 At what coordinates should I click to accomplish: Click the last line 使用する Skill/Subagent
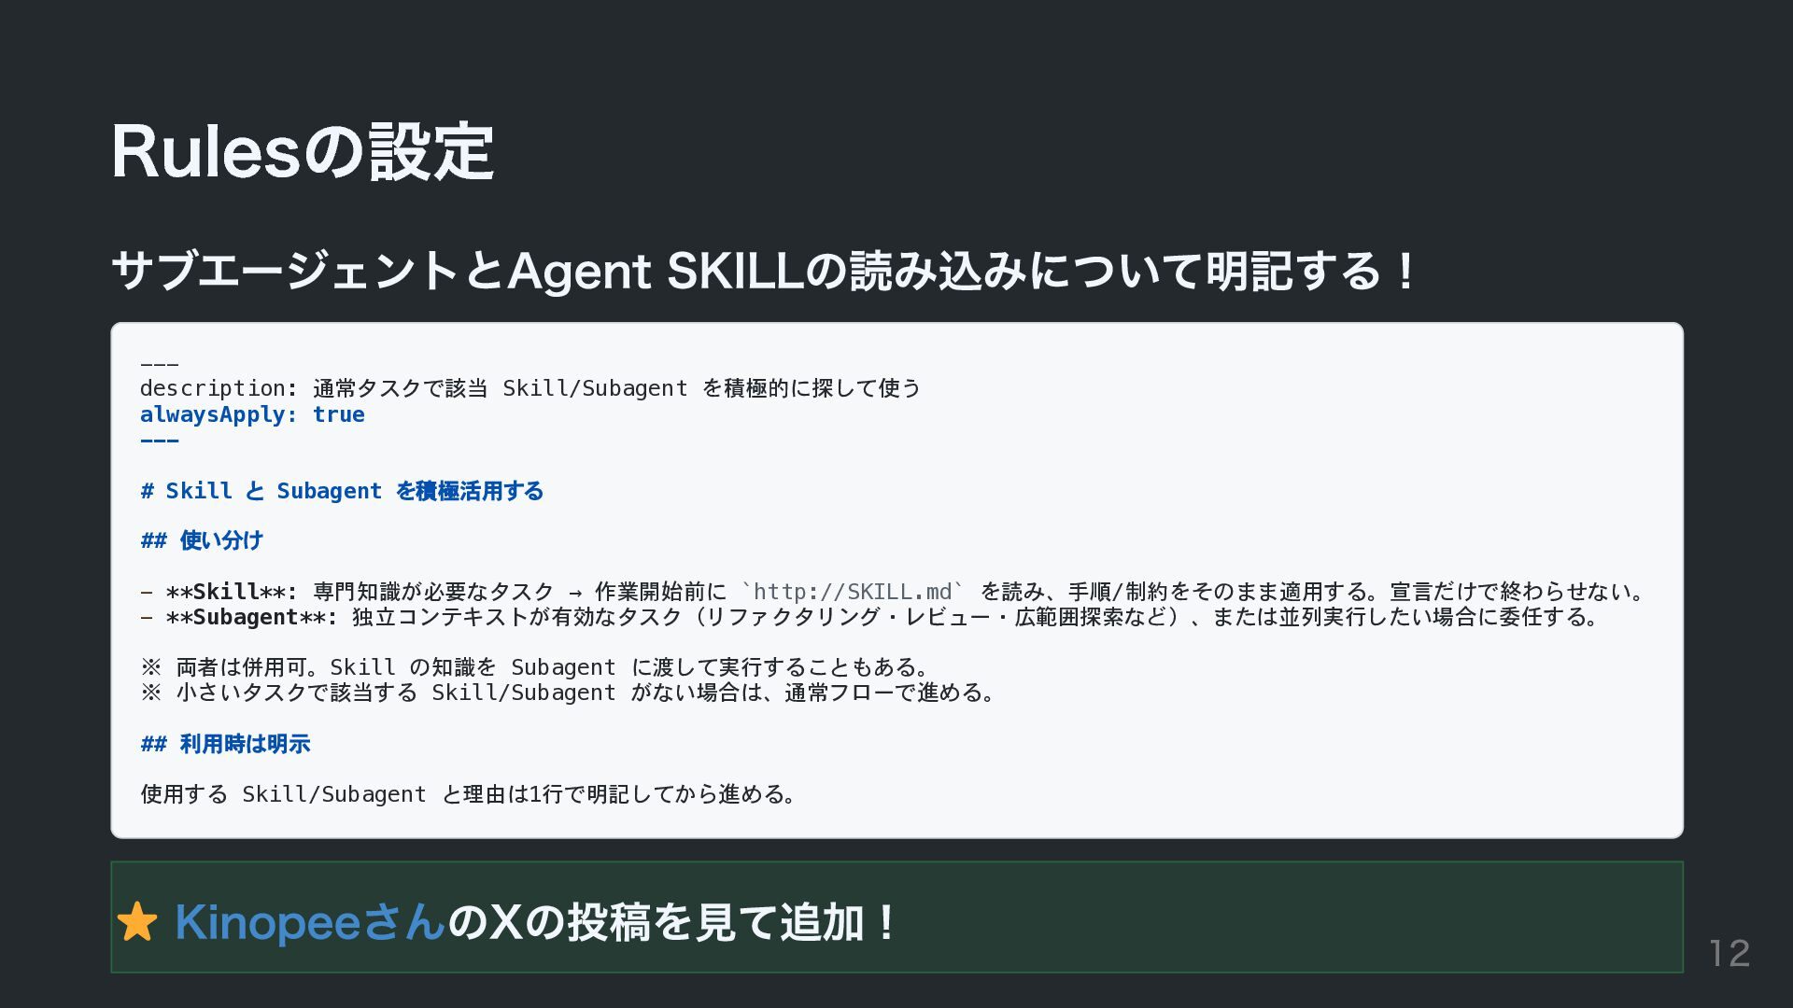pyautogui.click(x=469, y=794)
